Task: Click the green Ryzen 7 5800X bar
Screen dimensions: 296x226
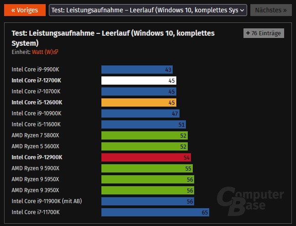Action: pyautogui.click(x=145, y=135)
